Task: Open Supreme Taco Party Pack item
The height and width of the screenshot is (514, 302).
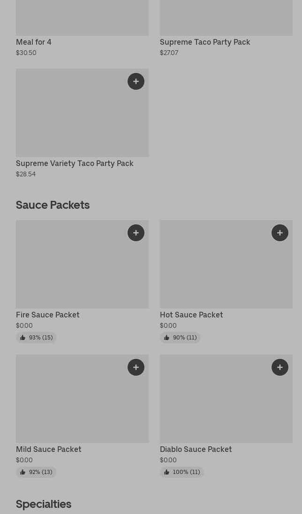Action: (205, 42)
